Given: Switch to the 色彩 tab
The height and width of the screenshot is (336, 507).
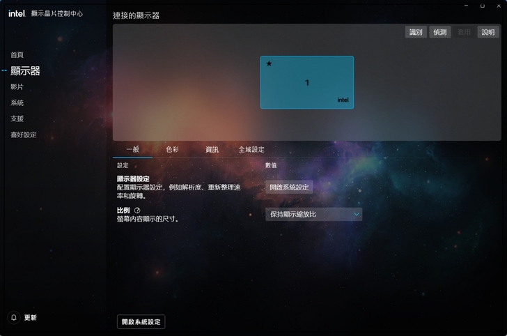Looking at the screenshot, I should click(x=172, y=149).
